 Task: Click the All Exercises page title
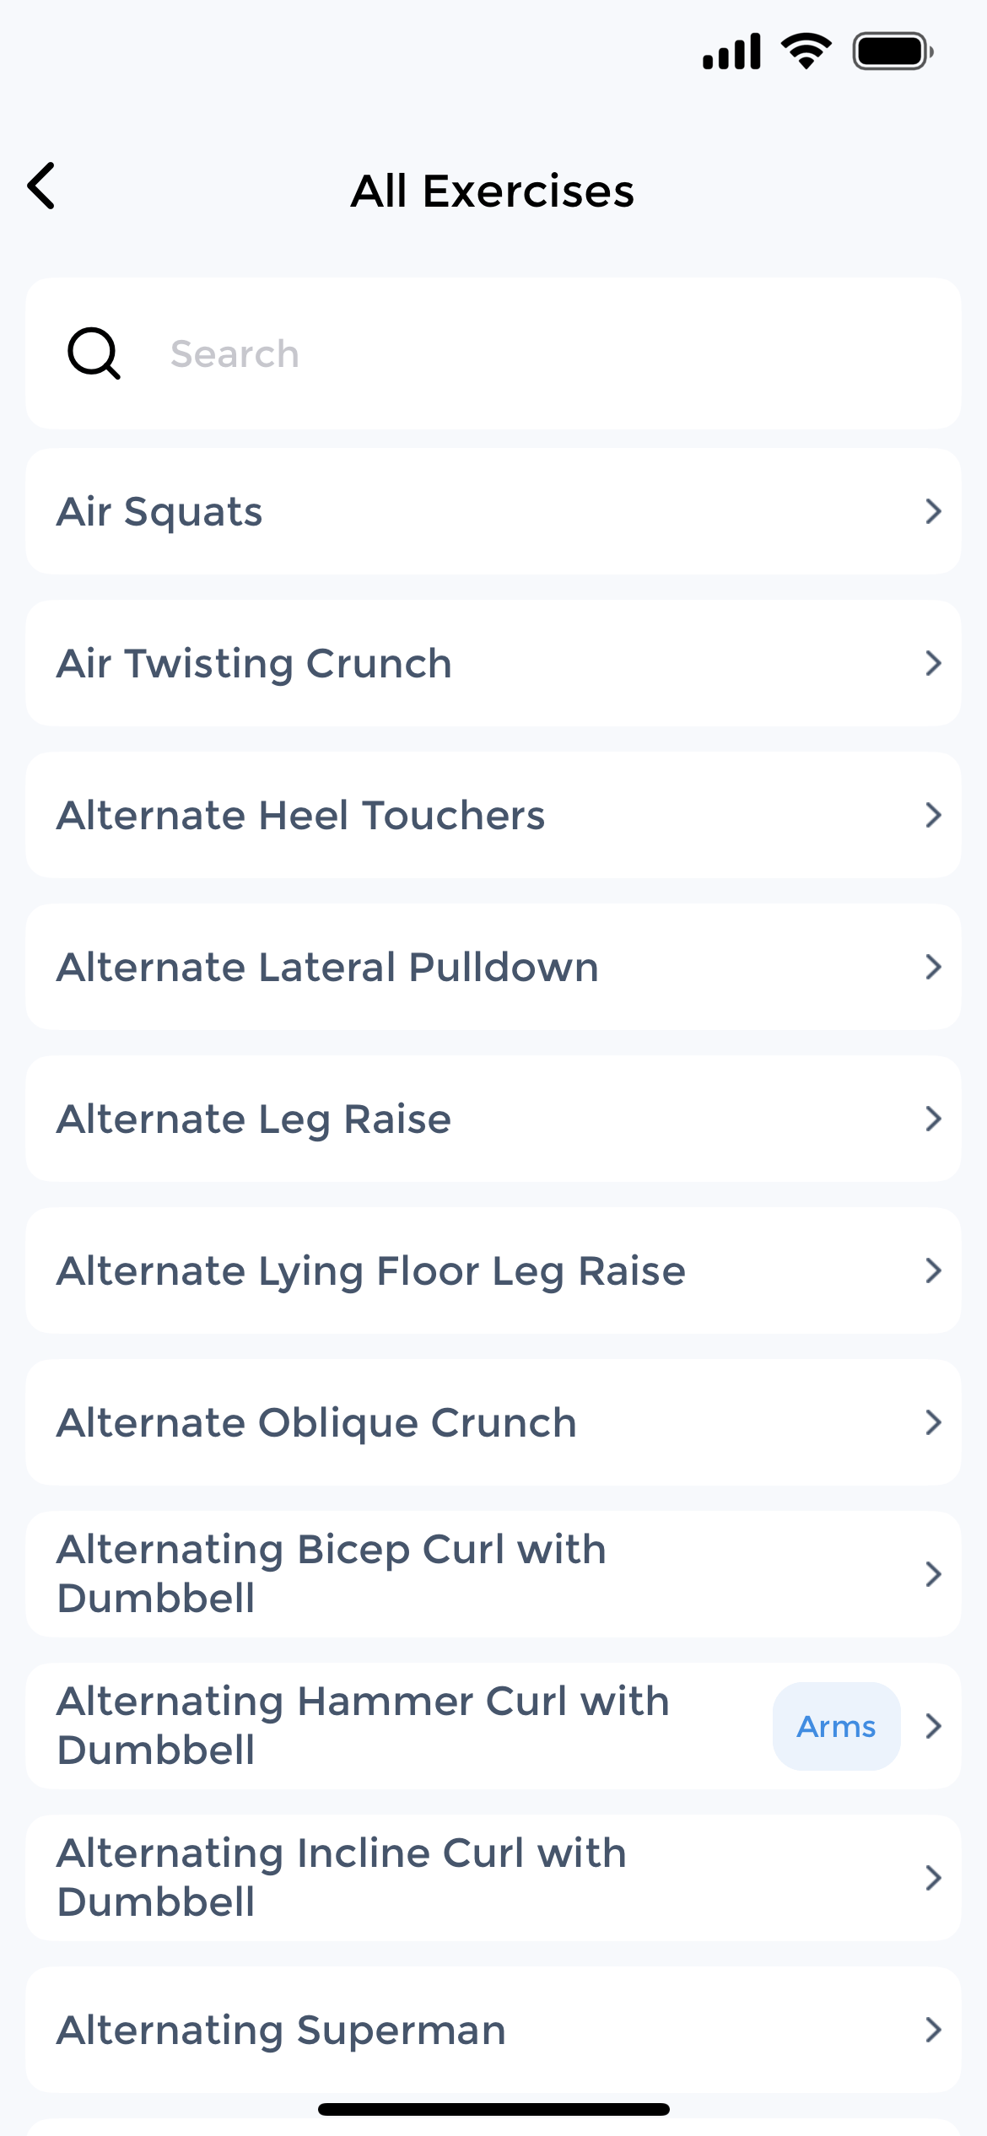493,191
